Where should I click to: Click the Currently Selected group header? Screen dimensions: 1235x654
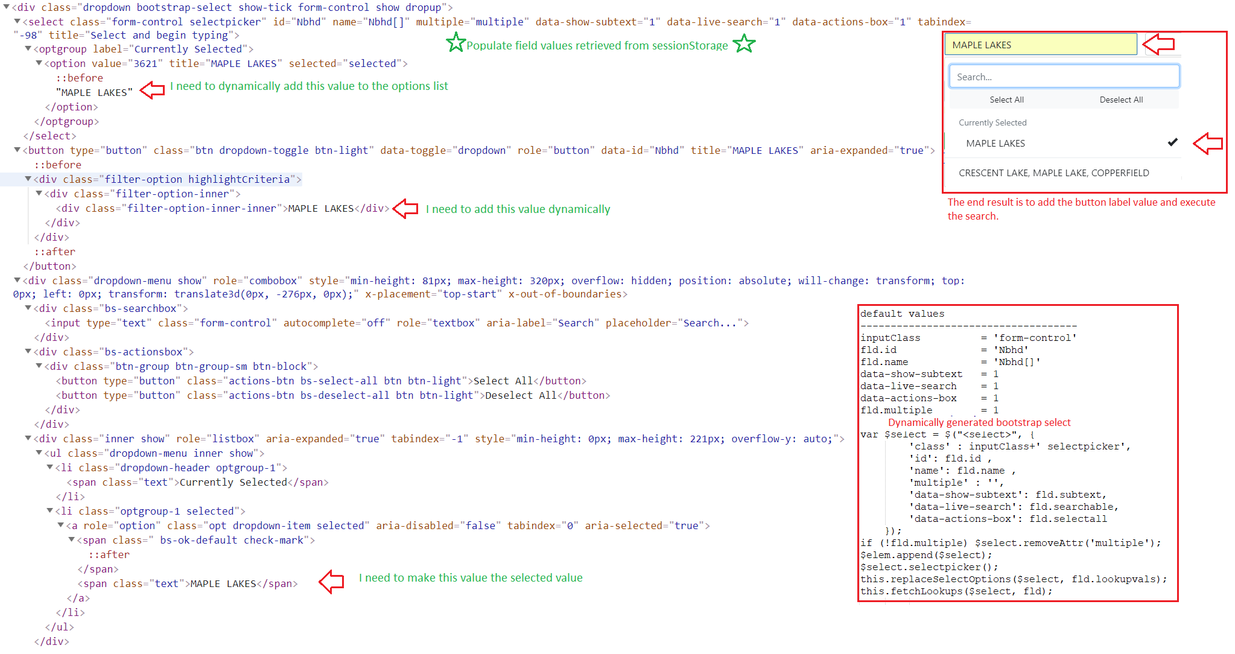pyautogui.click(x=992, y=122)
